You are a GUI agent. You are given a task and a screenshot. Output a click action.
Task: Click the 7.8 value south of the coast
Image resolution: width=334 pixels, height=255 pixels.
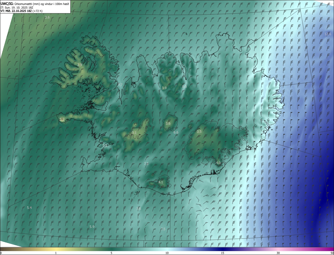click(139, 209)
